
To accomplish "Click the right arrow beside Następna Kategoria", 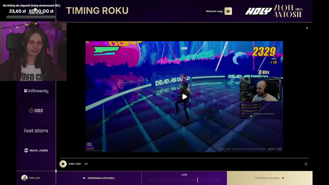I will click(x=283, y=178).
